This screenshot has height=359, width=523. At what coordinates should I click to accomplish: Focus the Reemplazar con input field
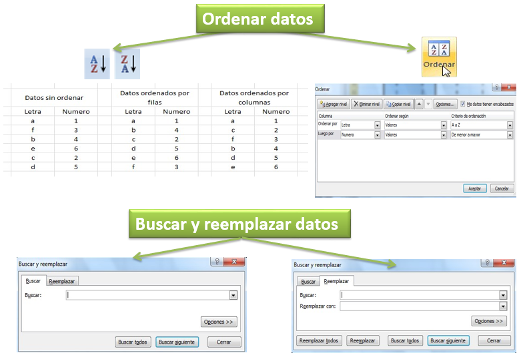(x=420, y=306)
